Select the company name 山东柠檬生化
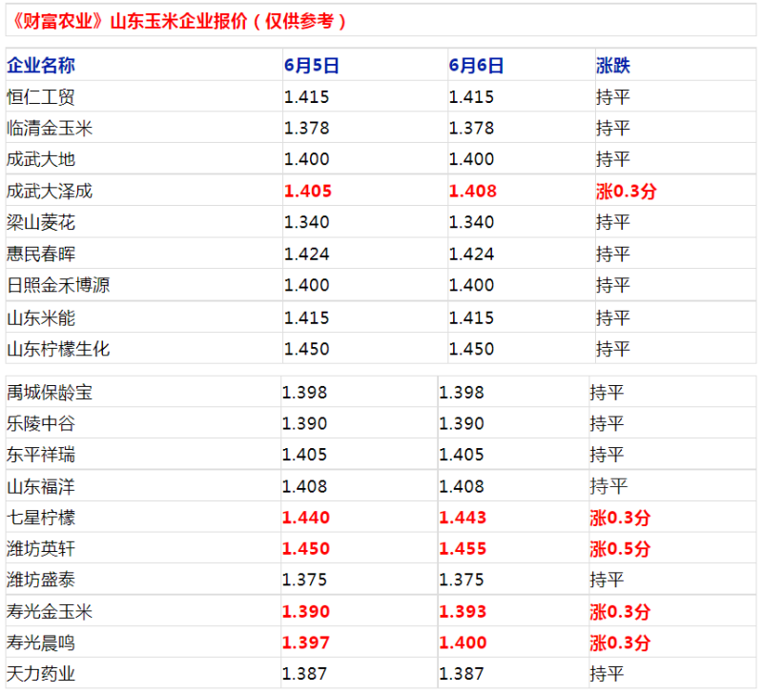The height and width of the screenshot is (693, 763). pos(58,349)
